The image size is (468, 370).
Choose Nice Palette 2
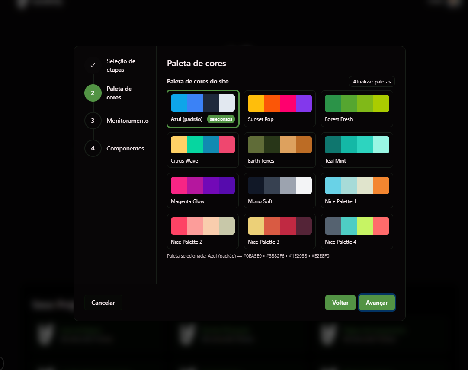tap(203, 231)
